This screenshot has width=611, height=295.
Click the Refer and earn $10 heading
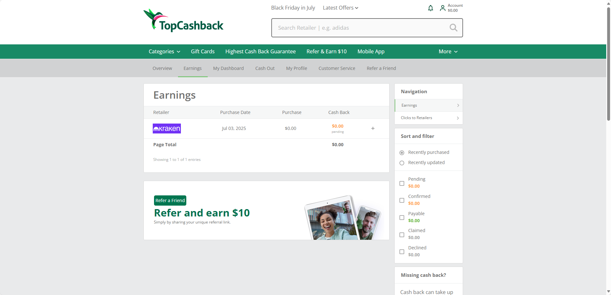202,213
